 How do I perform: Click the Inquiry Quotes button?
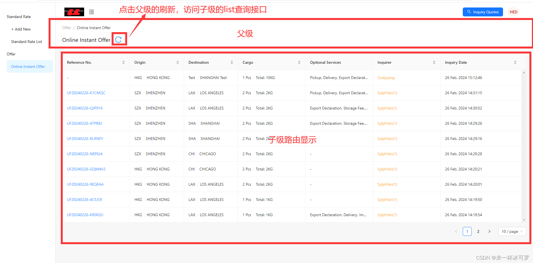[483, 12]
